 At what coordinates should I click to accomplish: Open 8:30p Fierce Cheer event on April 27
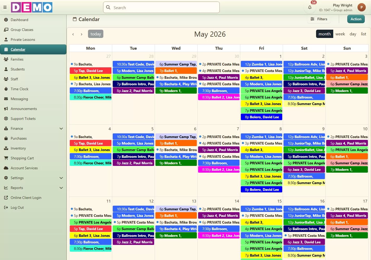click(91, 97)
